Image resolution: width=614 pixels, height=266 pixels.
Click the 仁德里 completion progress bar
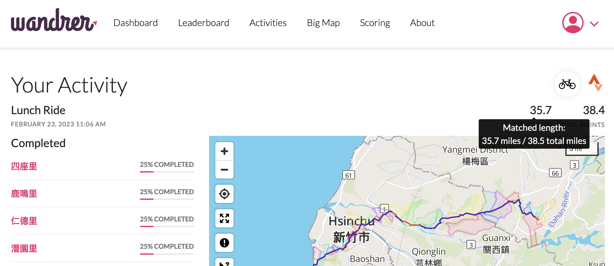tap(167, 226)
